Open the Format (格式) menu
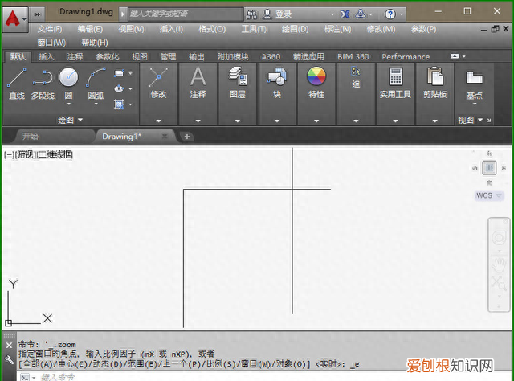The image size is (514, 381). point(212,29)
